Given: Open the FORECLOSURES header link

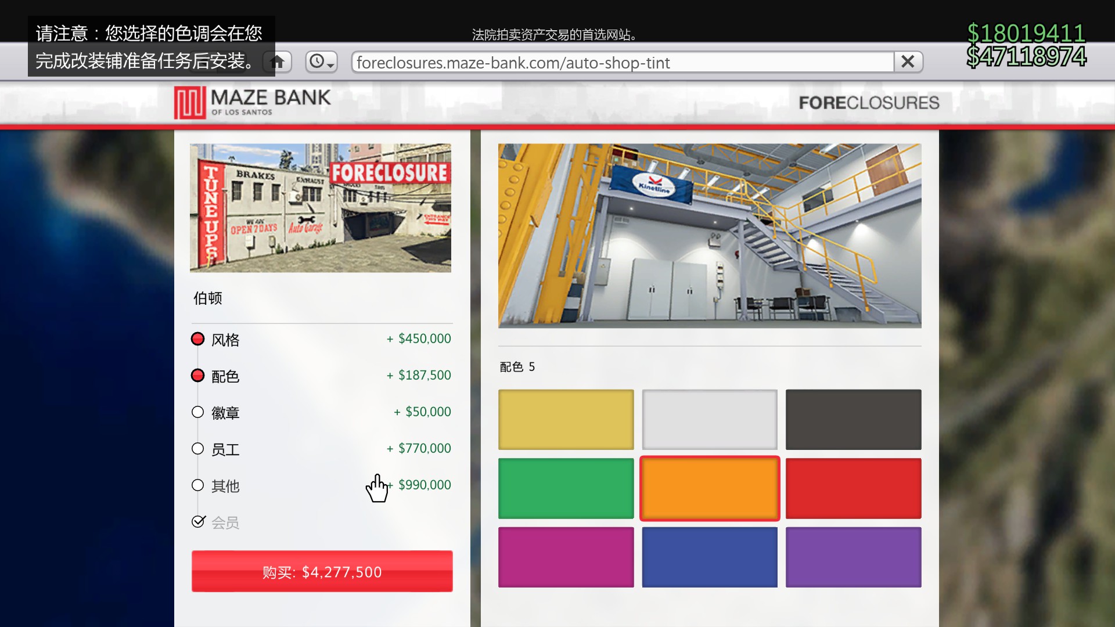Looking at the screenshot, I should coord(869,103).
